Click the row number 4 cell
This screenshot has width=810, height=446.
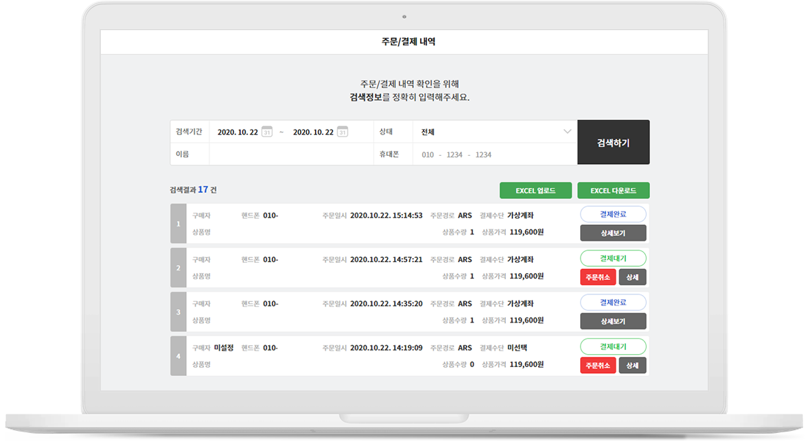click(x=178, y=355)
